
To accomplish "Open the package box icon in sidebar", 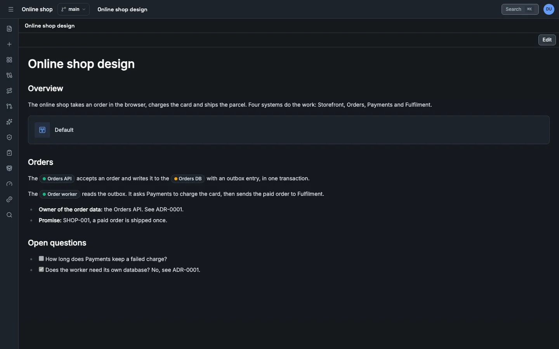I will pyautogui.click(x=9, y=168).
